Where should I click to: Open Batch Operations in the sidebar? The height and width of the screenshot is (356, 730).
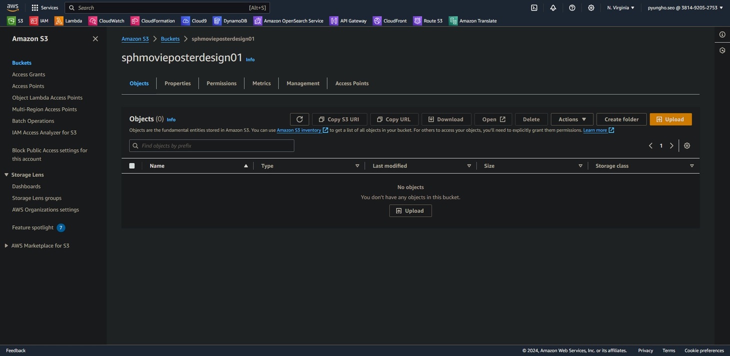[33, 121]
